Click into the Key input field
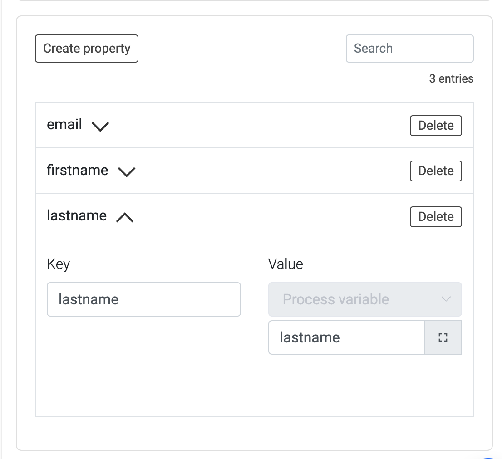502x459 pixels. click(x=143, y=299)
